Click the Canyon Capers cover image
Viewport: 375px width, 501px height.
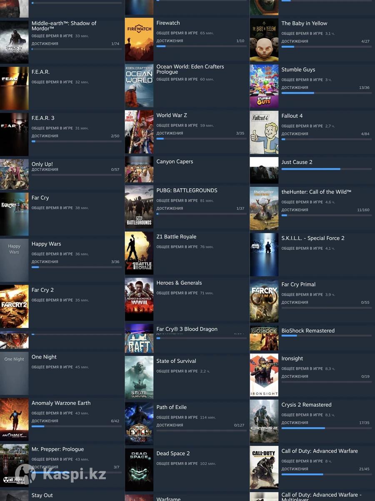(139, 170)
